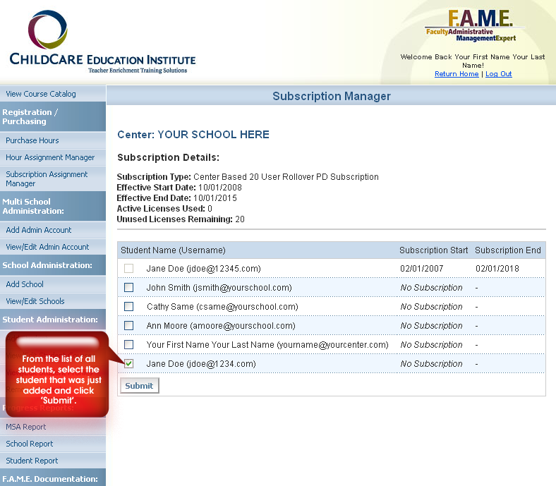
Task: Click the Subscription End column header
Action: [x=508, y=250]
